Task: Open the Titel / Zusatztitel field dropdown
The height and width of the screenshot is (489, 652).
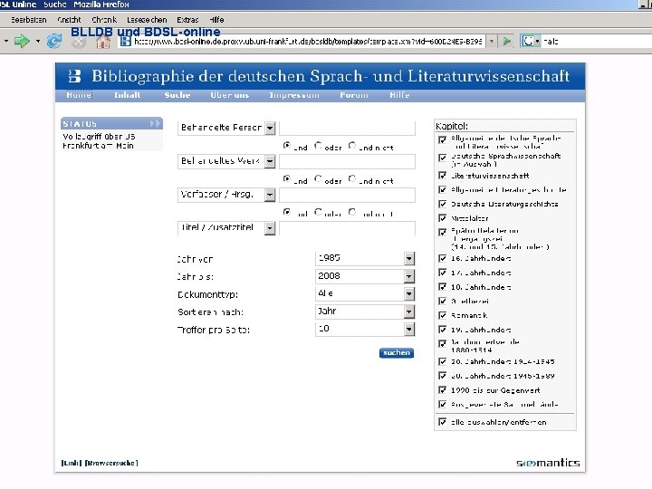Action: tap(270, 228)
